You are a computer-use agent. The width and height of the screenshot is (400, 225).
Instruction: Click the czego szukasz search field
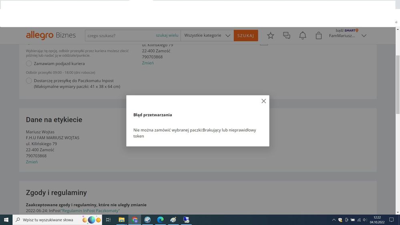(x=120, y=36)
